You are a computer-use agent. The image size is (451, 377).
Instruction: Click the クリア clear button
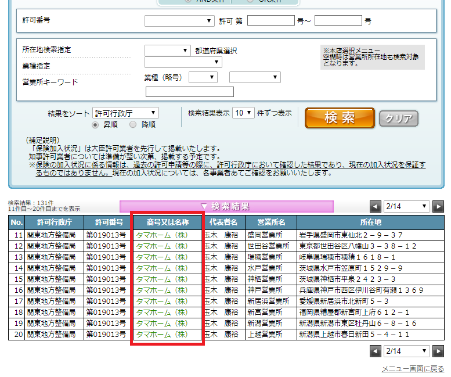[x=399, y=119]
